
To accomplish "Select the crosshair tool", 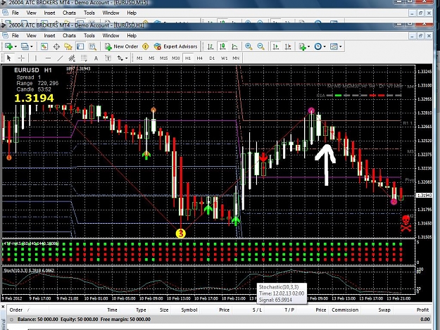I will coord(21,58).
